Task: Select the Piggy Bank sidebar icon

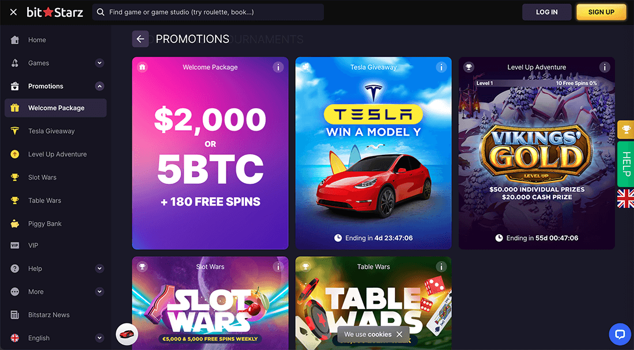Action: point(16,223)
